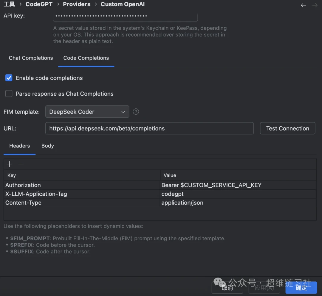
Task: Click the 工具 breadcrumb
Action: pos(9,4)
